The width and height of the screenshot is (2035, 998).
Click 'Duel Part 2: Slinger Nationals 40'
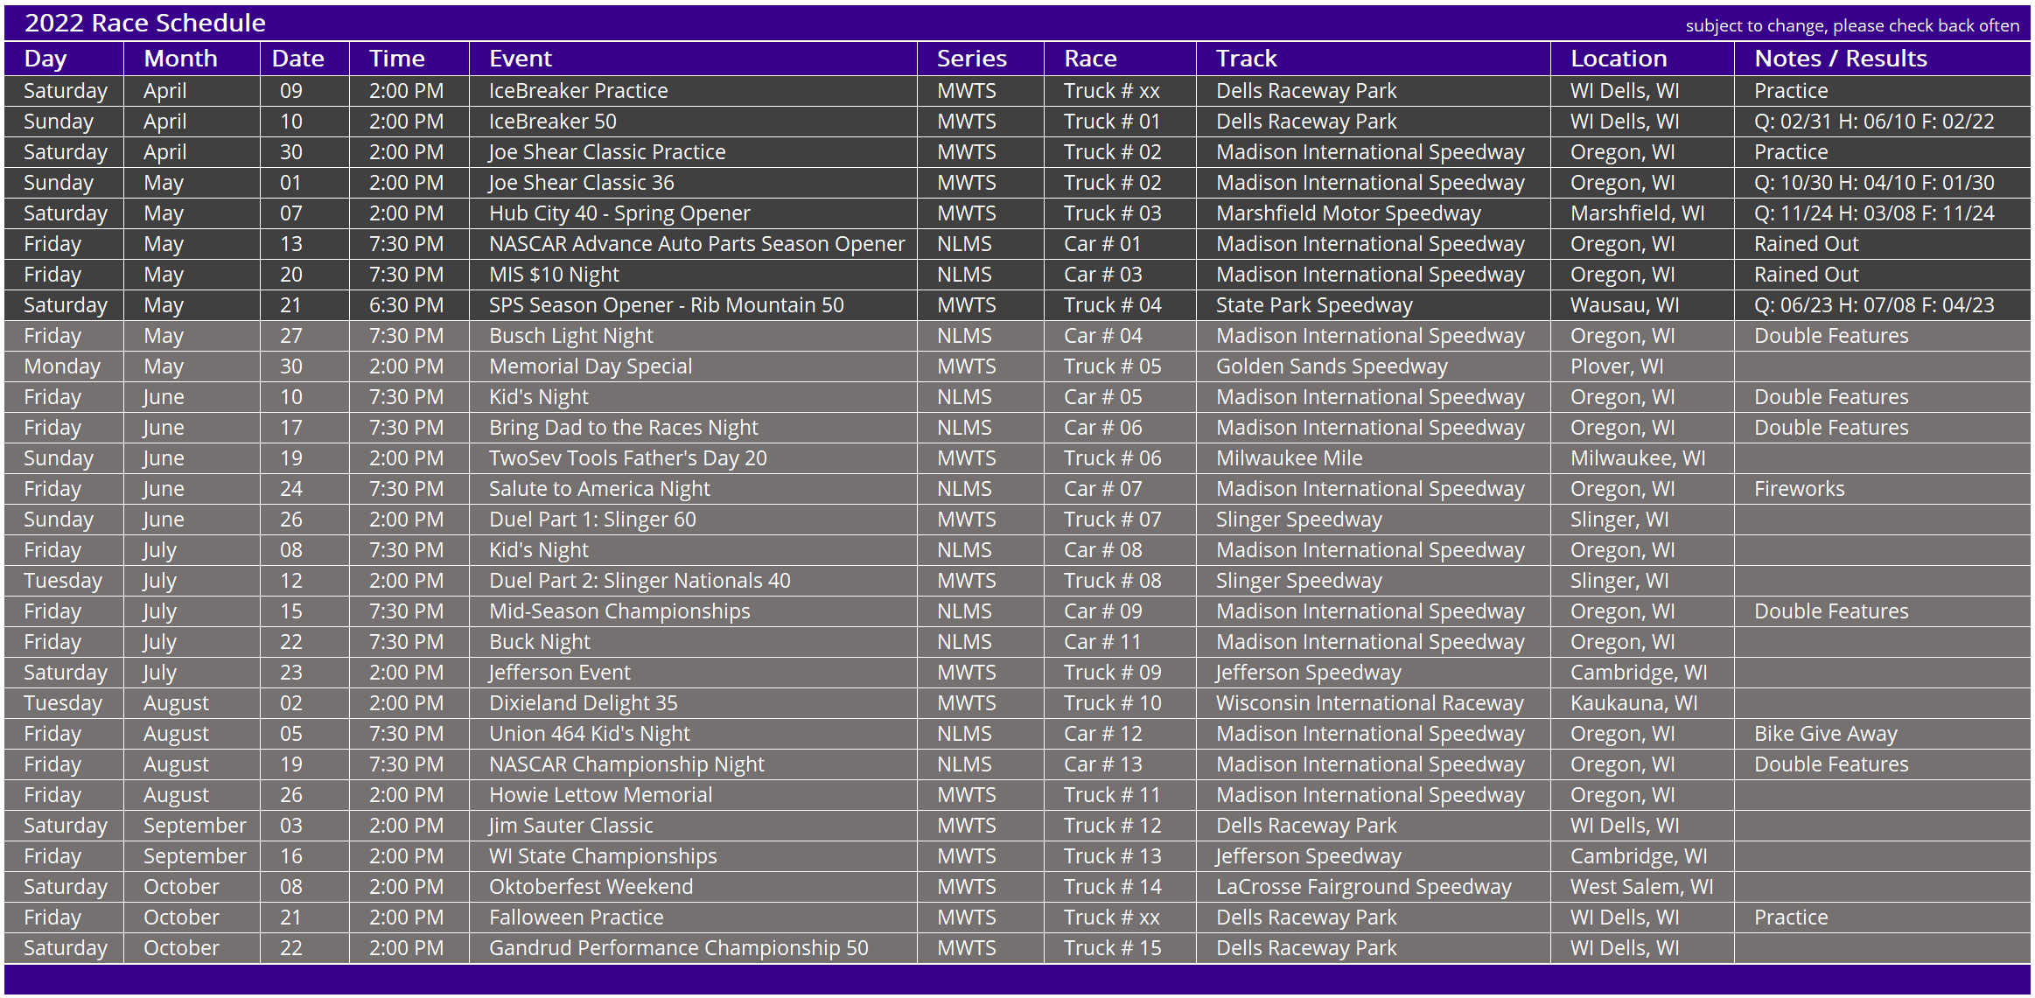[640, 581]
